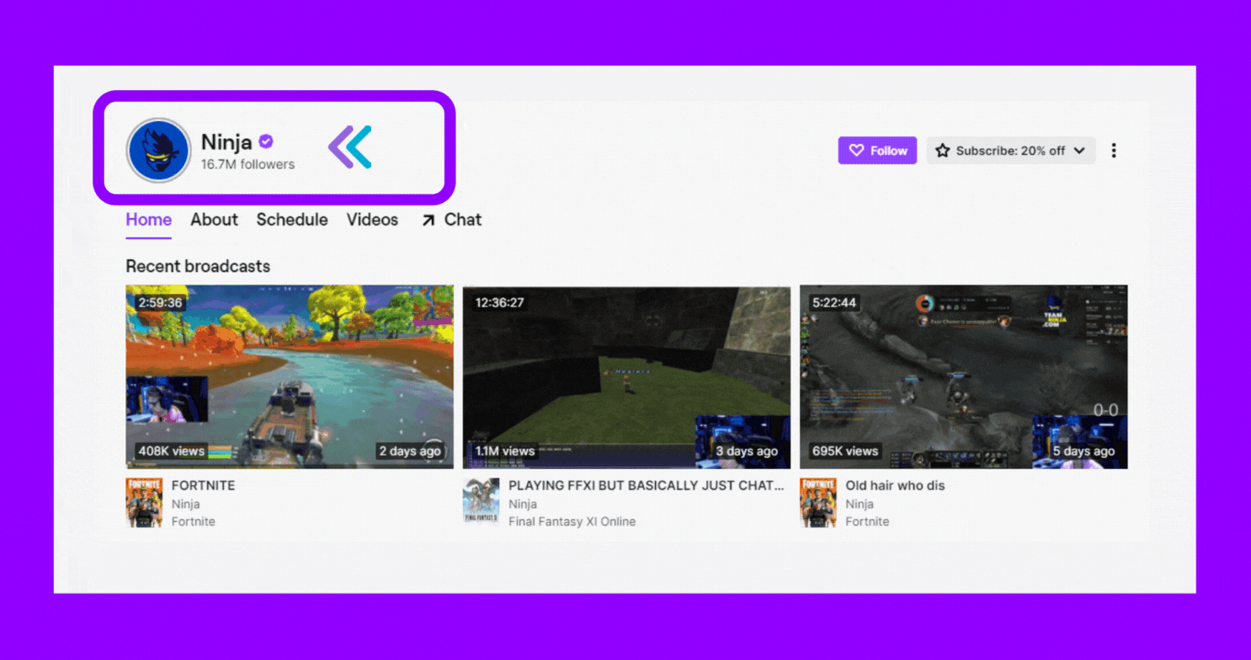Image resolution: width=1251 pixels, height=660 pixels.
Task: Open the 12:36:27 FFXI broadcast thumbnail
Action: click(x=626, y=375)
